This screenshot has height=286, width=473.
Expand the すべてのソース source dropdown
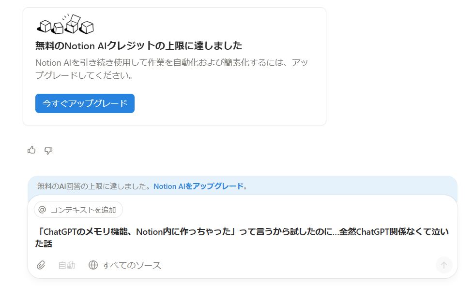coord(131,265)
